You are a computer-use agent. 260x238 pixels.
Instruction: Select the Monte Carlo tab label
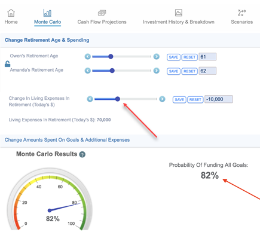coord(47,22)
